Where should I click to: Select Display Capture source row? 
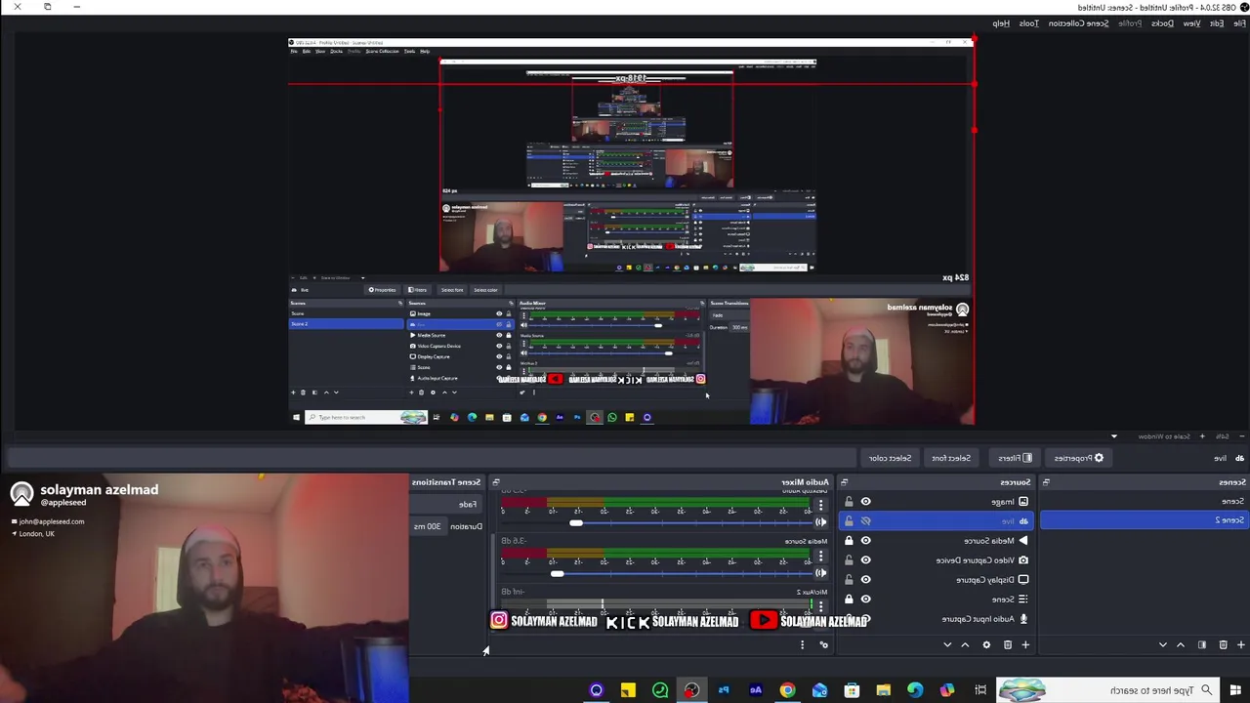pos(936,580)
